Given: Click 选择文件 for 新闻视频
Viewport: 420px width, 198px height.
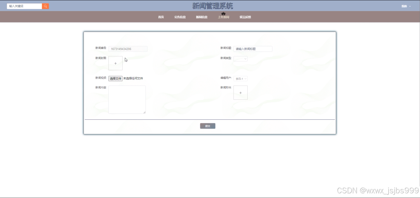Looking at the screenshot, I should 116,79.
